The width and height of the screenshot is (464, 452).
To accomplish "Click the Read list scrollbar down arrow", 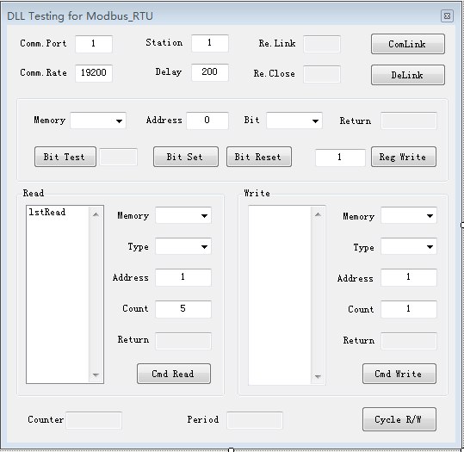I will pos(96,375).
